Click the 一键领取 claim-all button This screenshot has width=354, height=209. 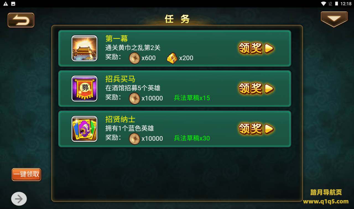point(27,174)
